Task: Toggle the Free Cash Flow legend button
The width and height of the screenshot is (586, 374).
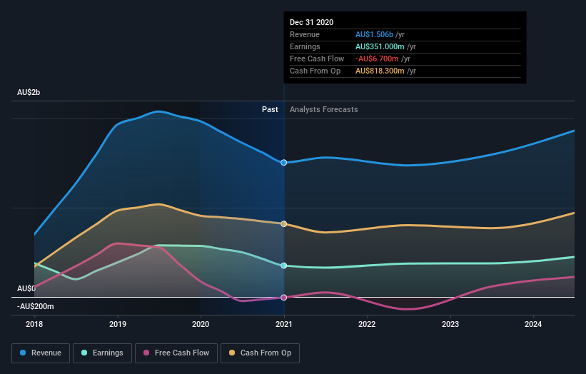Action: click(176, 353)
